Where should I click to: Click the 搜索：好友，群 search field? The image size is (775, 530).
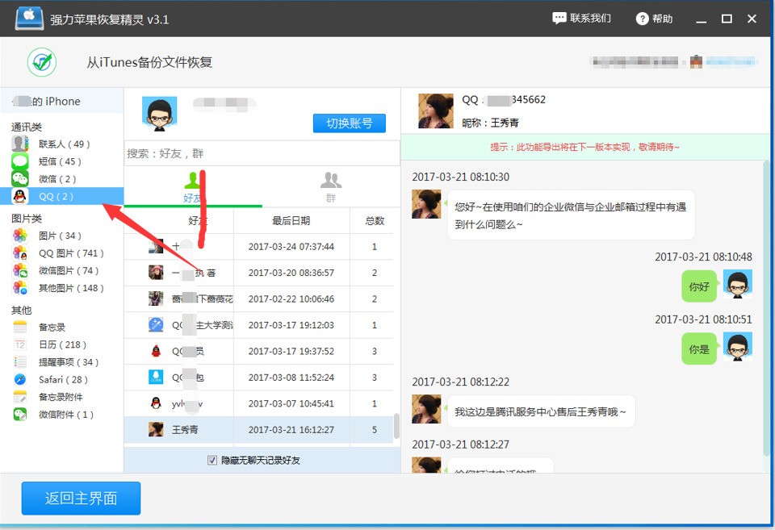point(262,153)
